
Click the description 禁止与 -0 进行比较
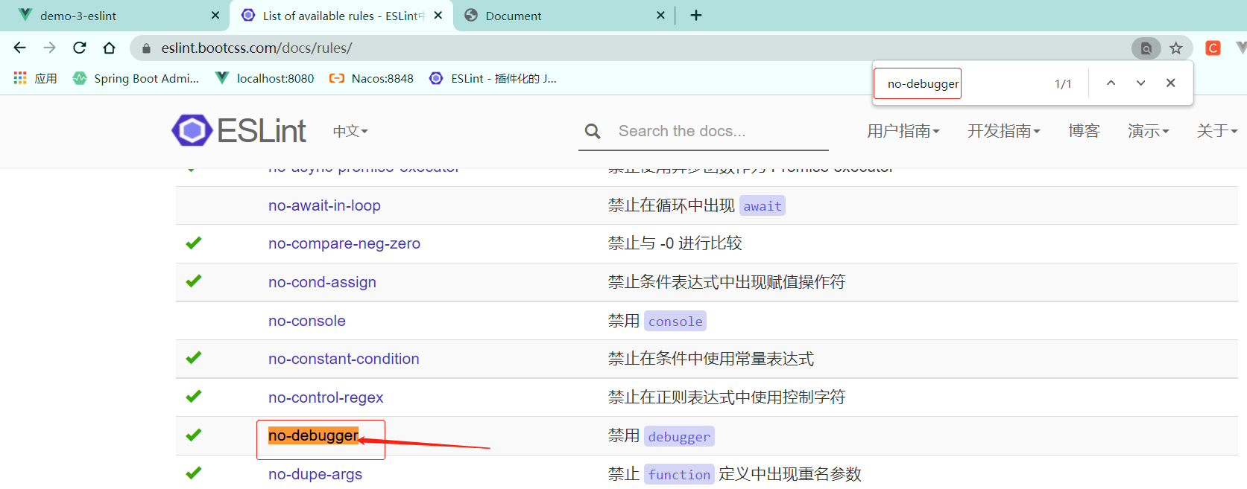click(675, 243)
